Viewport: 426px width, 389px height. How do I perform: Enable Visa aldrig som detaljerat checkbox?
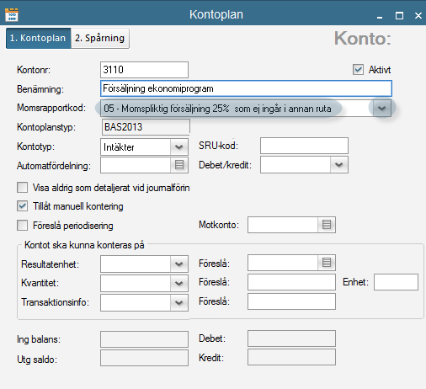[22, 188]
